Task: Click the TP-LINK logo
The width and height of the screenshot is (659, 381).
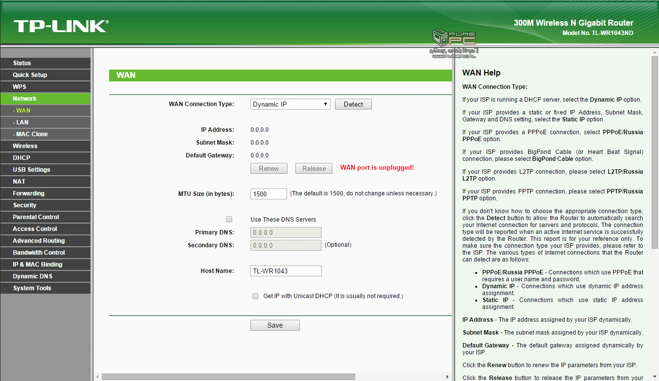Action: click(x=61, y=26)
